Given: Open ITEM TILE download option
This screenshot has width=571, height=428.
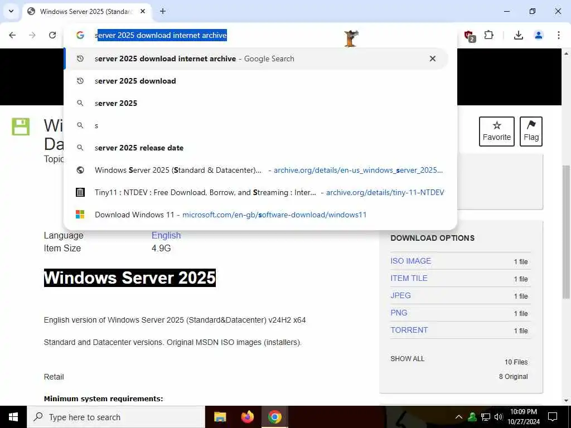Looking at the screenshot, I should point(409,278).
